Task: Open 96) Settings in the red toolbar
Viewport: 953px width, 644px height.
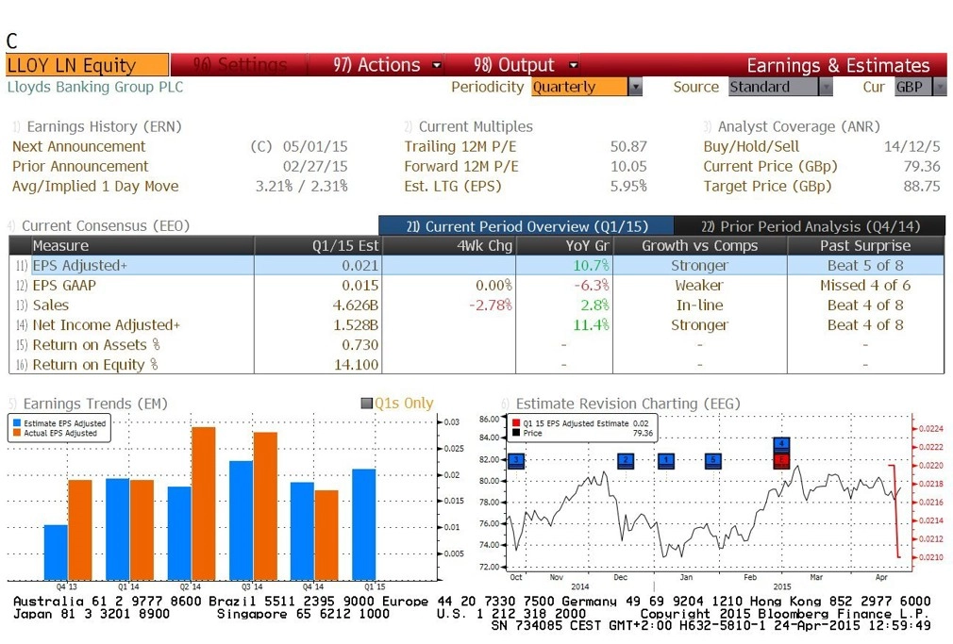Action: (240, 64)
